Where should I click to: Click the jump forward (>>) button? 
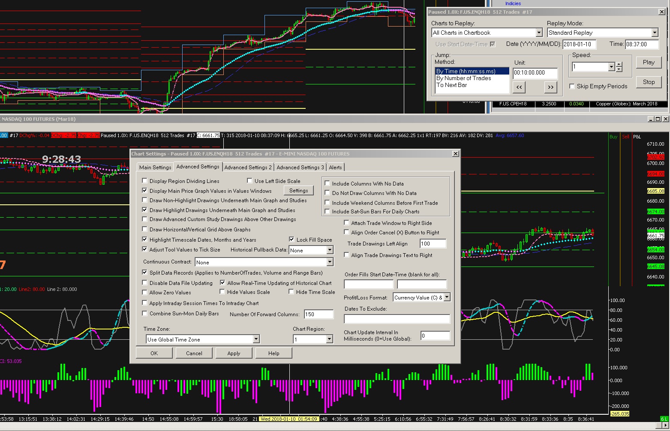click(x=550, y=87)
